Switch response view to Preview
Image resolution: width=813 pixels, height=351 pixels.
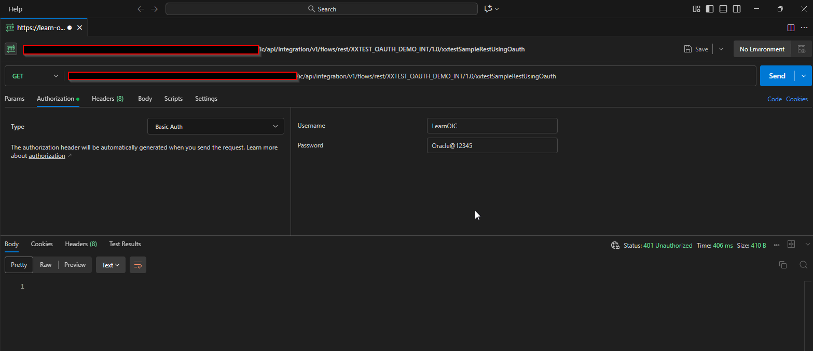[75, 264]
